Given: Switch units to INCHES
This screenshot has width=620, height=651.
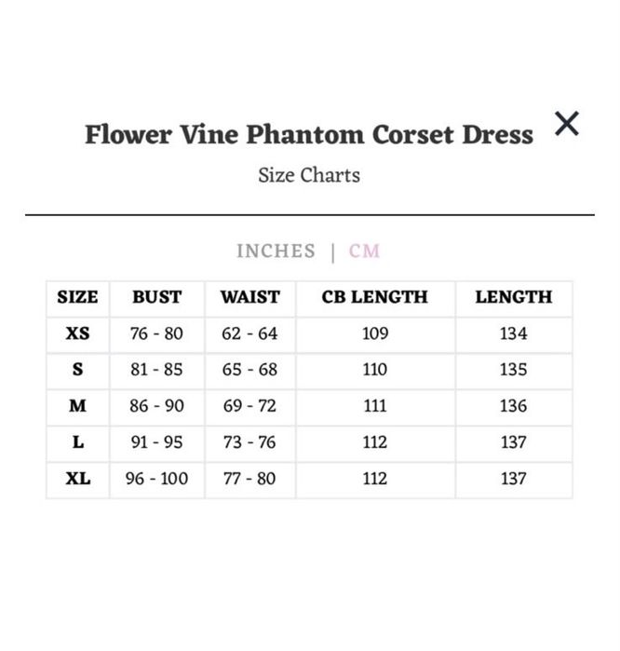Looking at the screenshot, I should 276,251.
